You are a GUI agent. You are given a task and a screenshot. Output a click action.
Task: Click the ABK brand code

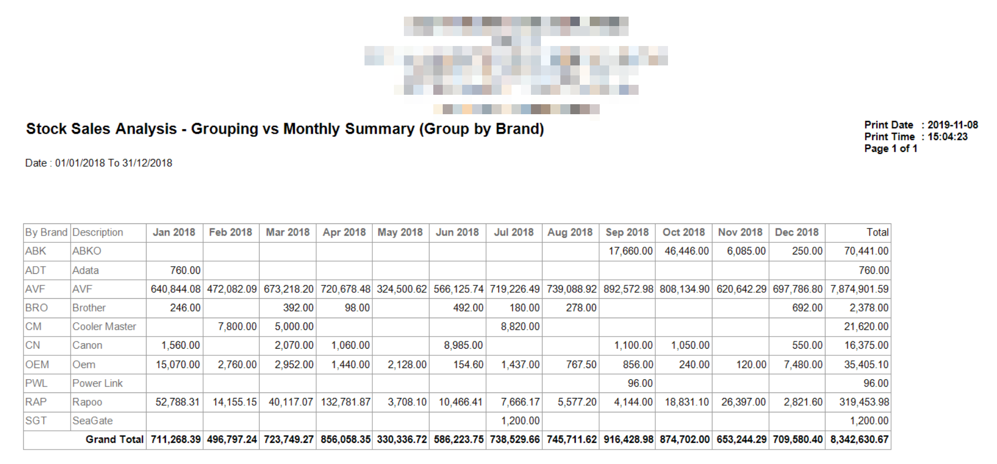36,251
